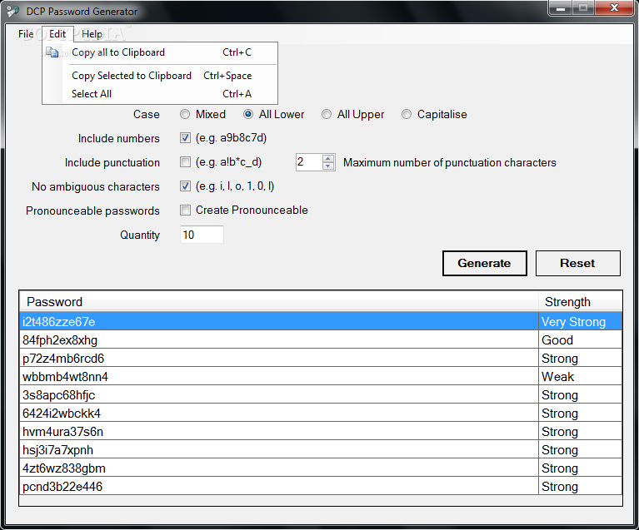
Task: Select password row pcnd3b22e446
Action: 279,487
